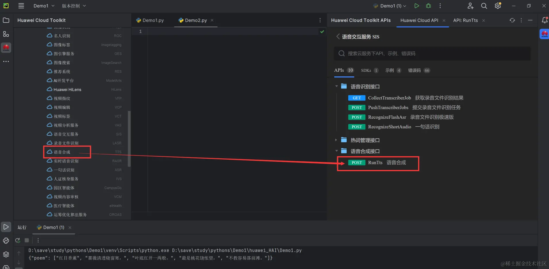
Task: Open the APIs 10 tab
Action: tap(344, 70)
